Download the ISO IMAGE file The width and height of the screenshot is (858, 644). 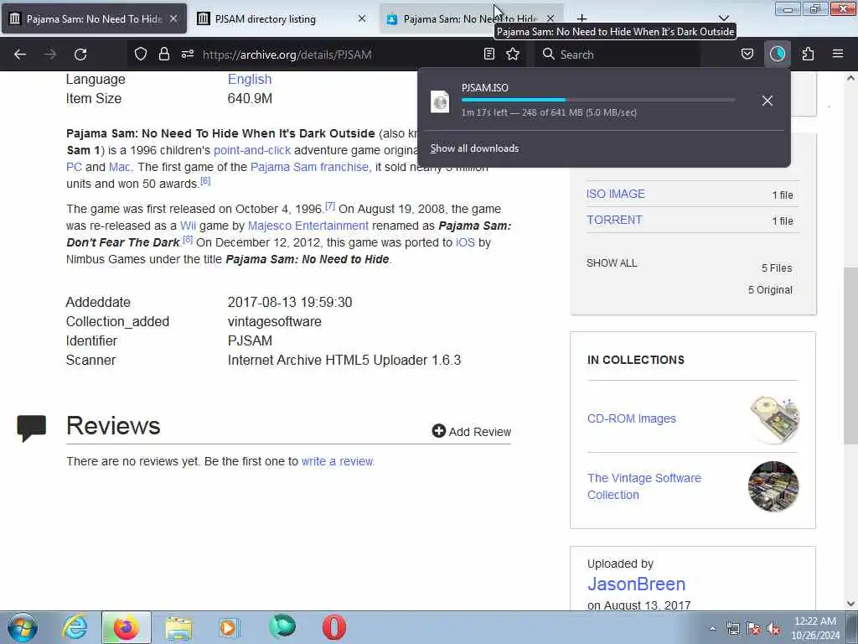coord(616,194)
